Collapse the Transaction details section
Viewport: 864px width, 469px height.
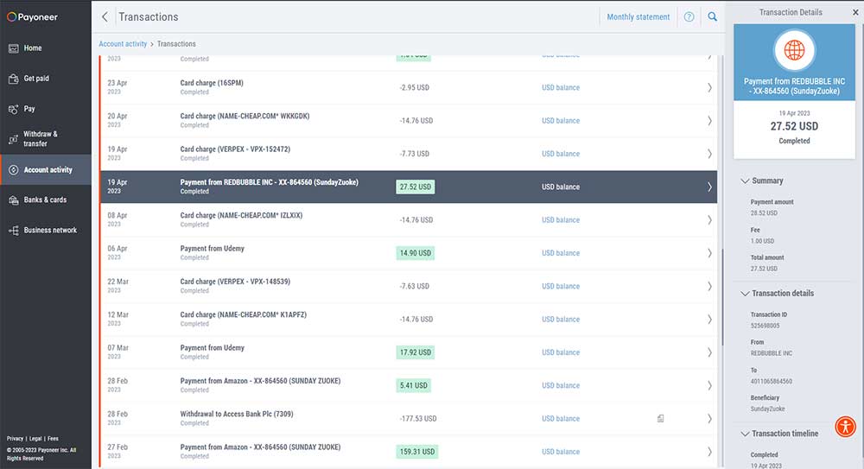click(777, 293)
